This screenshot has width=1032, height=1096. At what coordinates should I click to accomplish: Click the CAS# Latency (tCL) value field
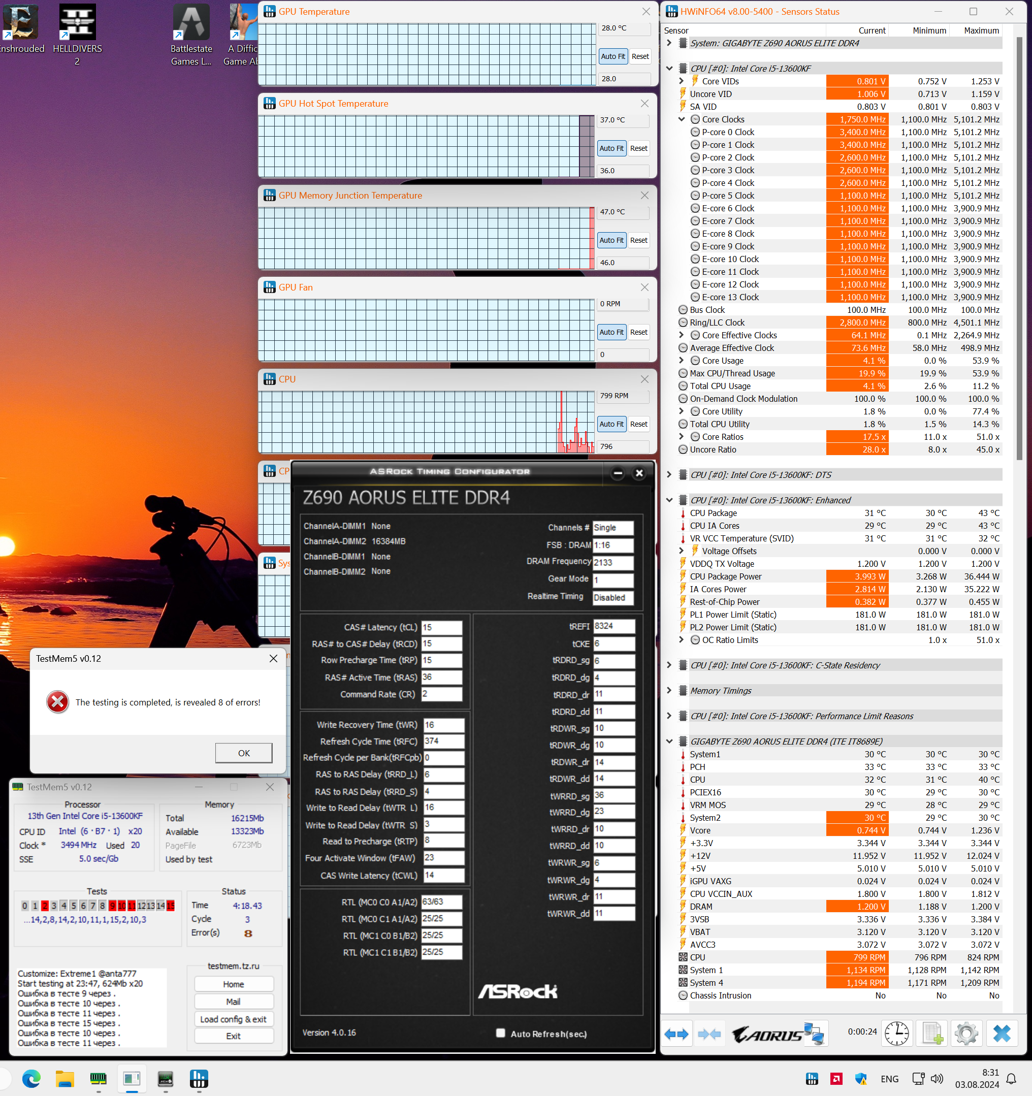click(441, 627)
